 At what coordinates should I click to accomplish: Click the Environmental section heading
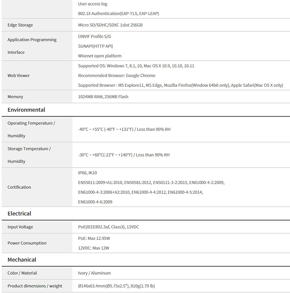point(26,110)
